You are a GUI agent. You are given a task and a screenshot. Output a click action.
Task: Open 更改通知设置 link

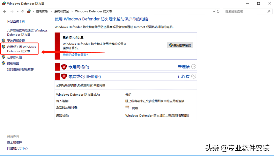tap(16, 41)
